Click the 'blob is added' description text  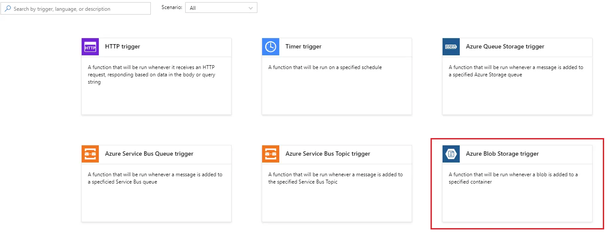[513, 178]
